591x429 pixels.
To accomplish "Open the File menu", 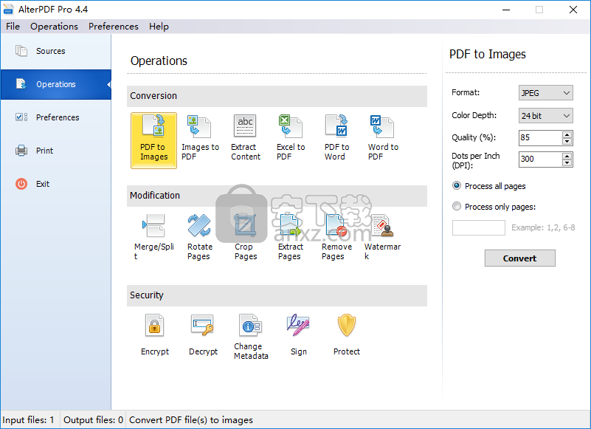I will pos(13,27).
